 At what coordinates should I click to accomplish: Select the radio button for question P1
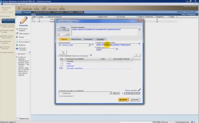click(33, 19)
